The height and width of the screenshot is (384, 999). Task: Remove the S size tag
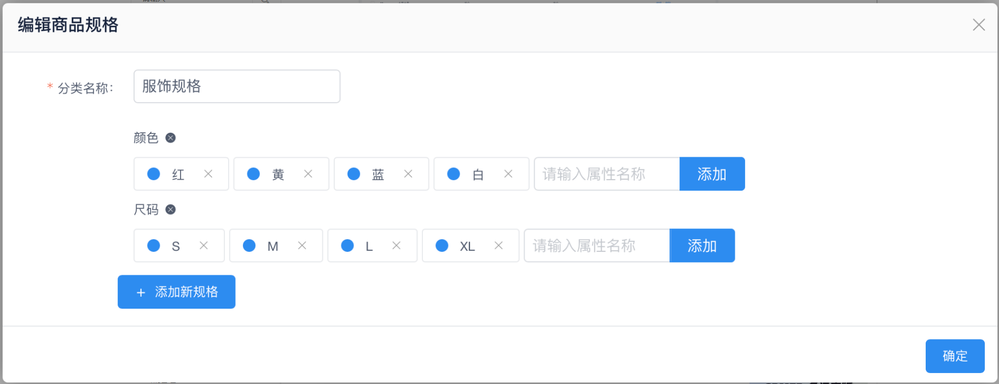pos(204,245)
